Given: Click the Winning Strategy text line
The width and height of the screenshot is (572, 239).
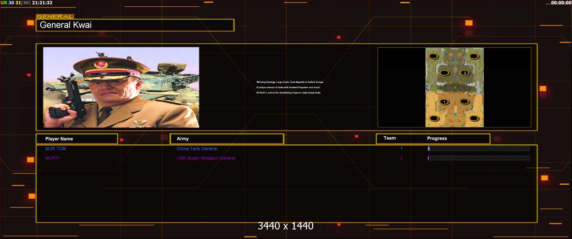Looking at the screenshot, I should 290,82.
